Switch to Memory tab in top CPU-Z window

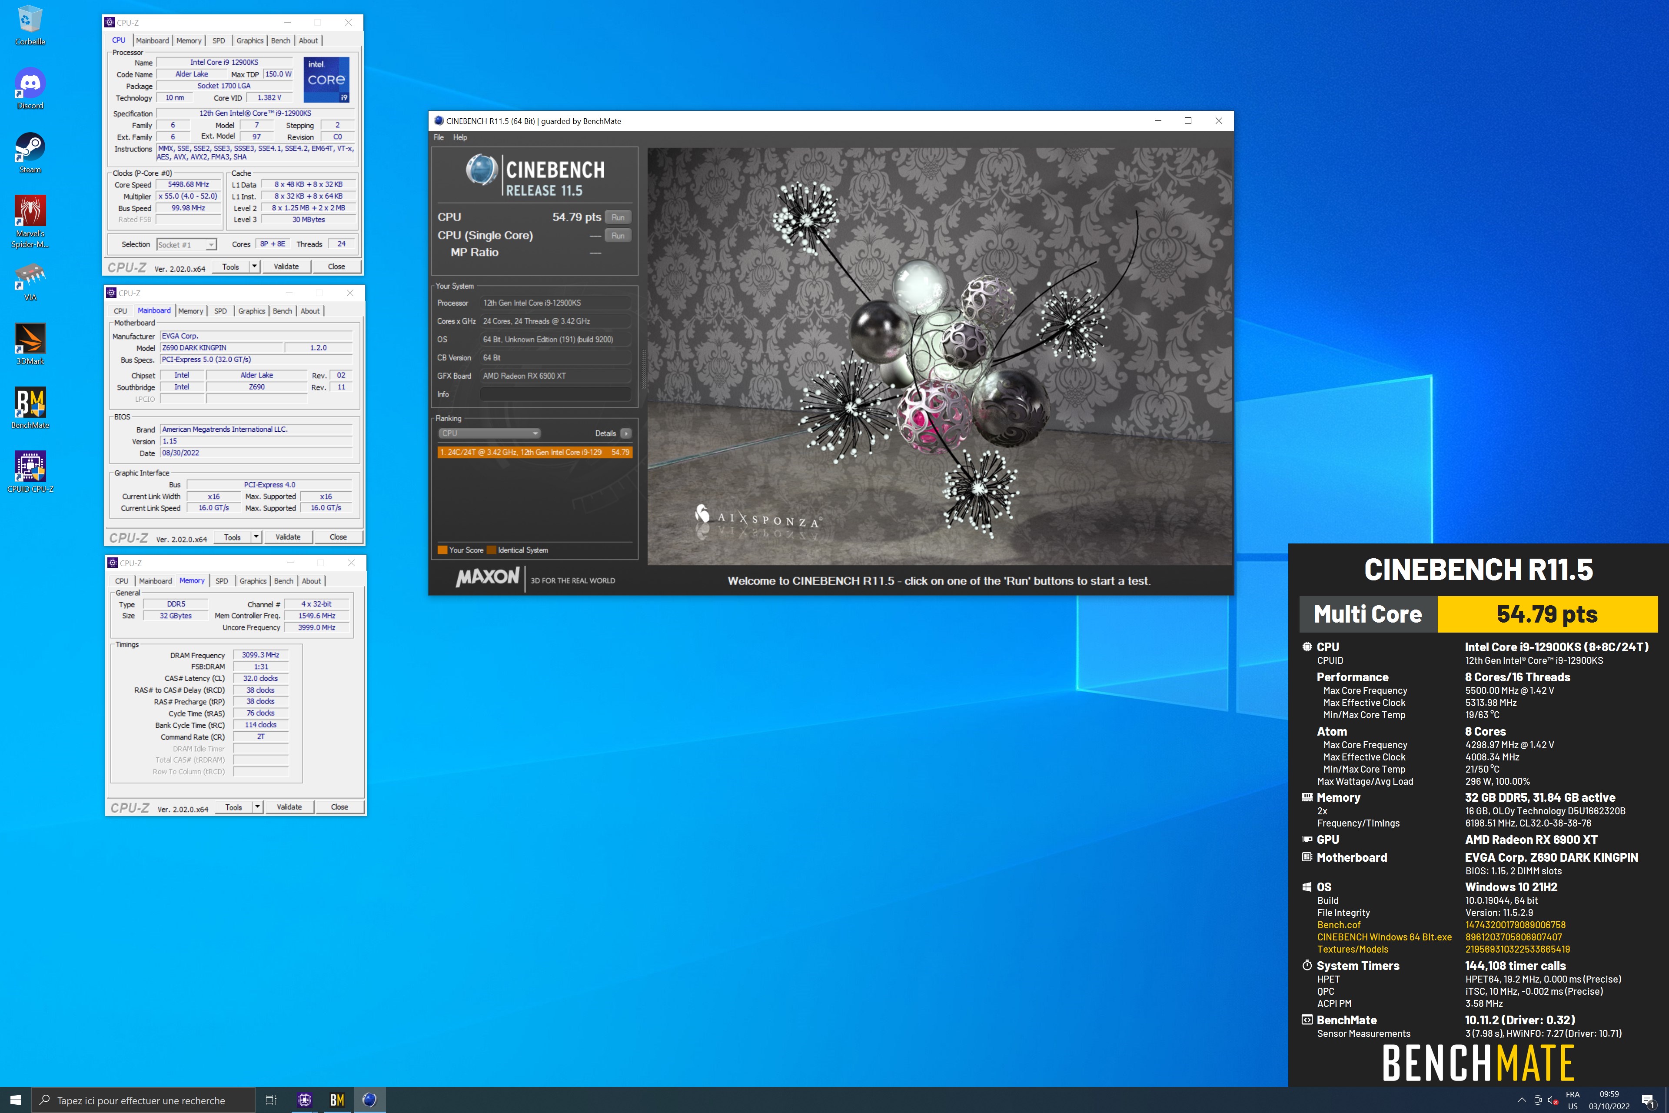point(189,40)
